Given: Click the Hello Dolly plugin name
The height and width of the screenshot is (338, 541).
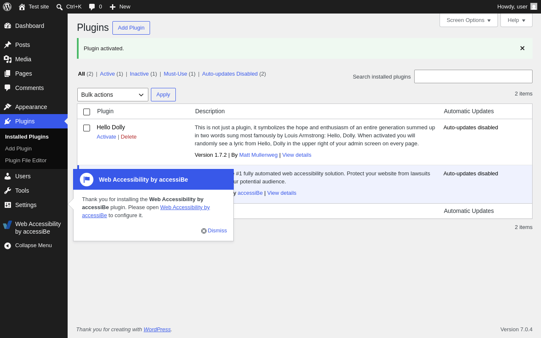Looking at the screenshot, I should pyautogui.click(x=111, y=127).
